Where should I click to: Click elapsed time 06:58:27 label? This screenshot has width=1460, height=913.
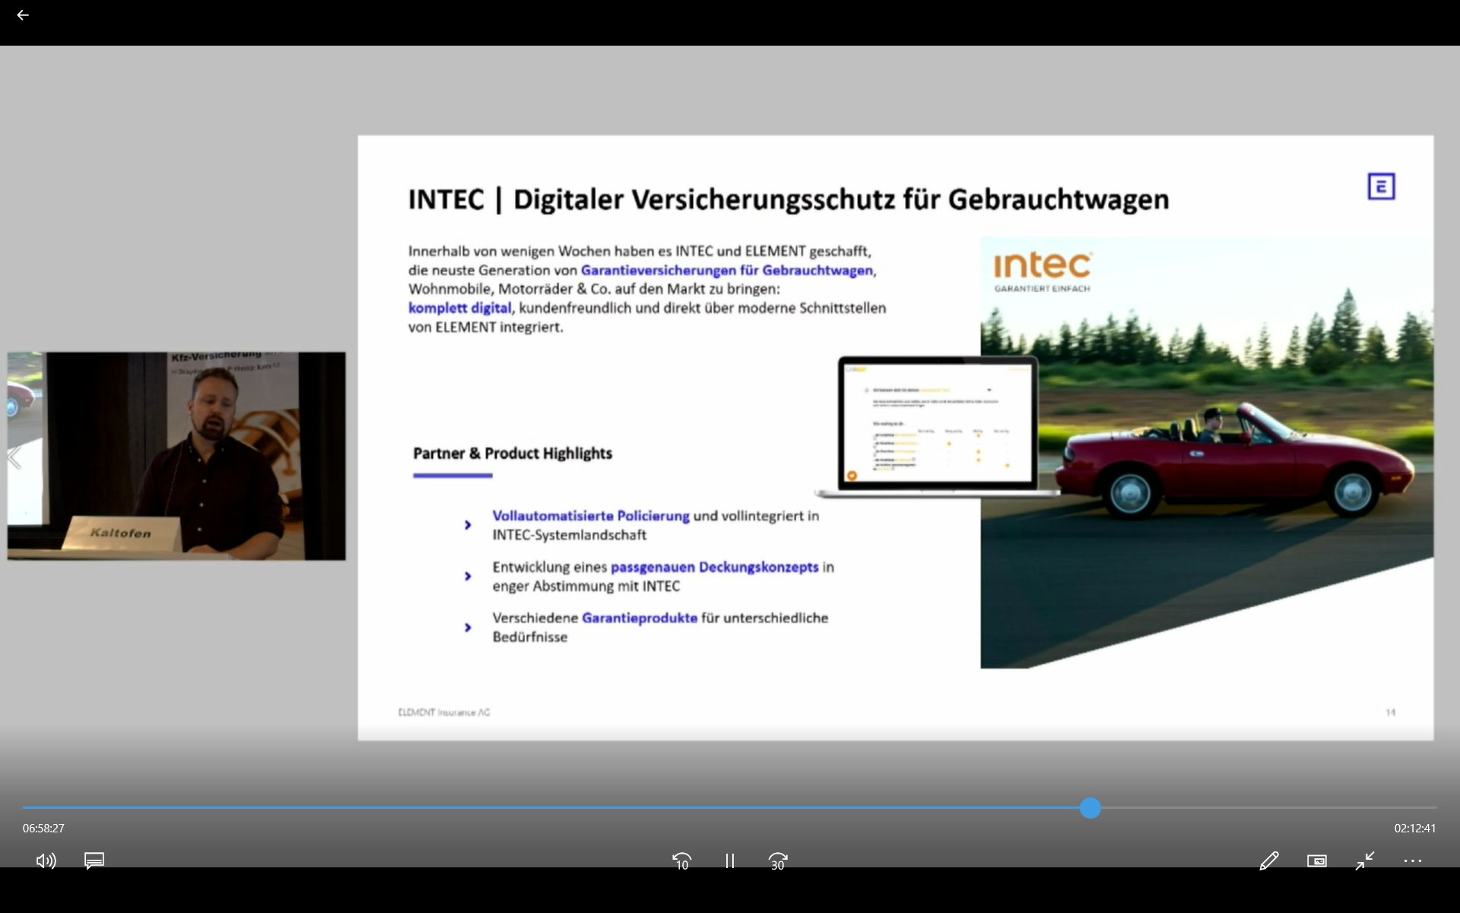43,828
